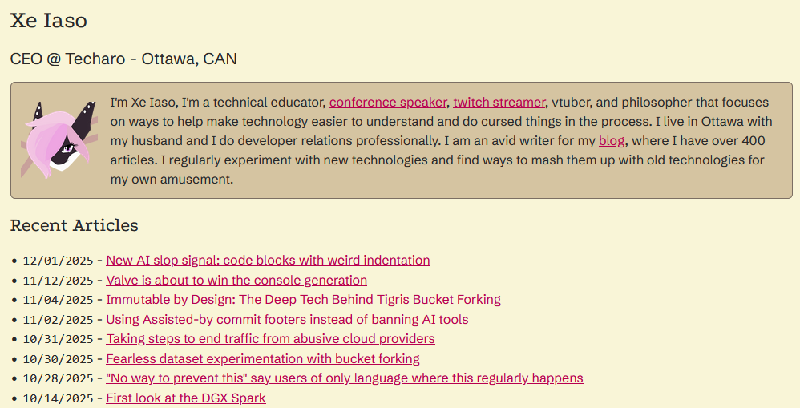Screen dimensions: 800x408
Task: Read article on abusive cloud providers traffic
Action: 270,339
